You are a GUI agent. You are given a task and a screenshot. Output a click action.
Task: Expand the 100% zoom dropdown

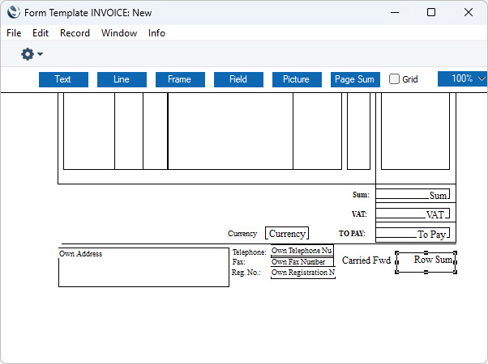(x=462, y=79)
